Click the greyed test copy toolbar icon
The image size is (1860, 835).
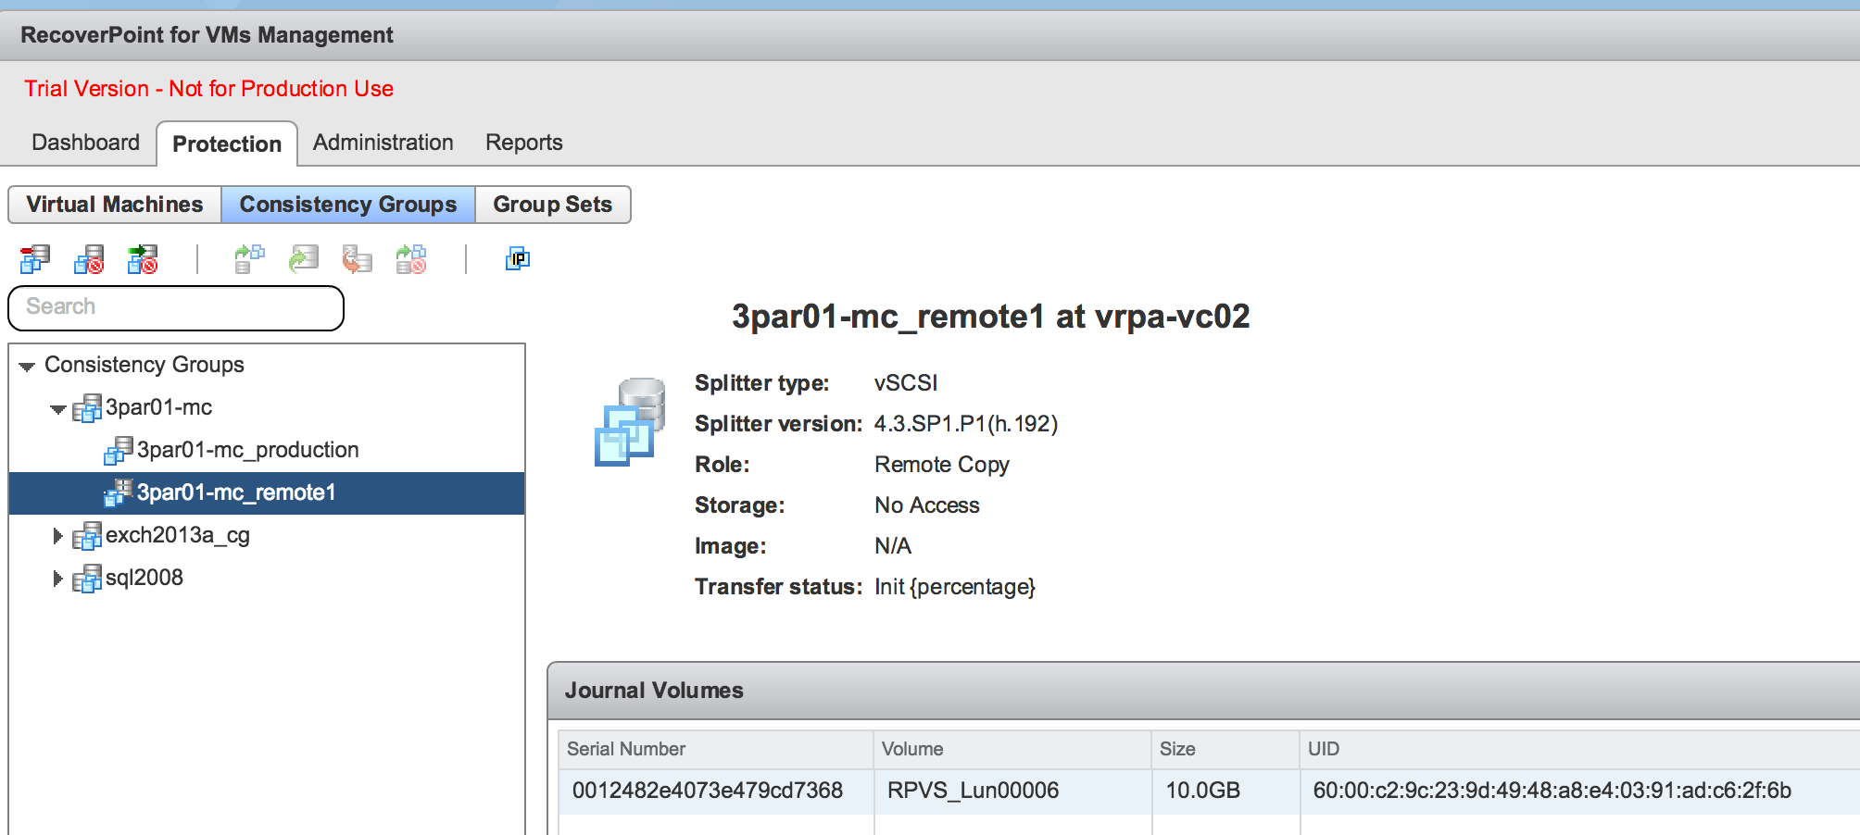(249, 259)
